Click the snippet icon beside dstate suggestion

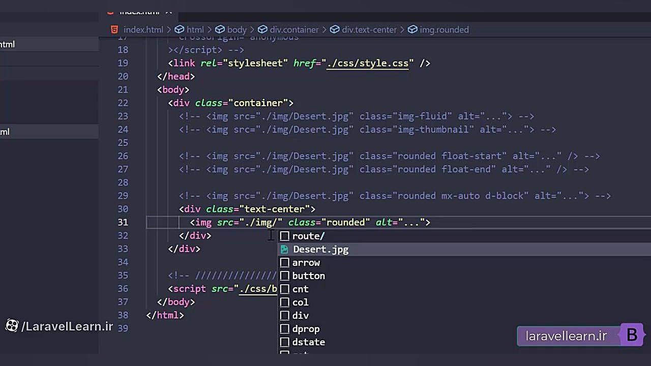pos(284,342)
